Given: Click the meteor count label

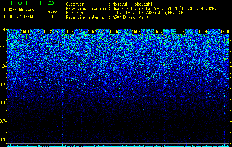Looking at the screenshot, I should click(52, 11).
